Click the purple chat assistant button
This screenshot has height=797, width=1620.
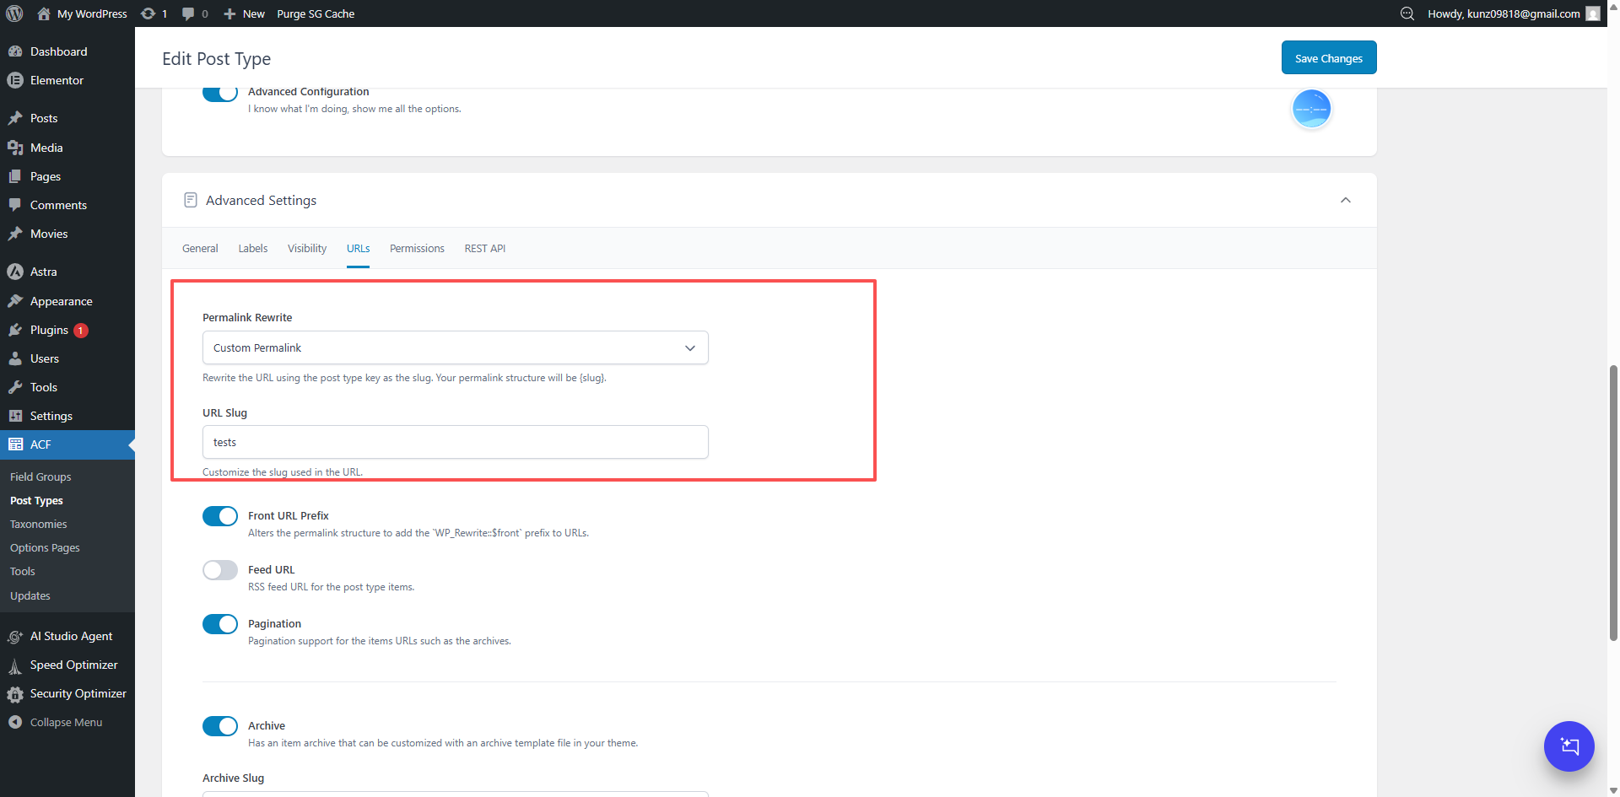click(x=1569, y=746)
